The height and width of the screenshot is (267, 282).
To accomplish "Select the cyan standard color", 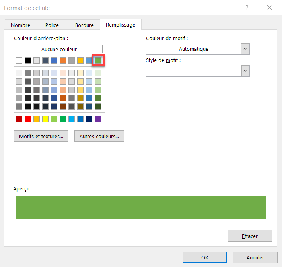I will pyautogui.click(x=72, y=119).
